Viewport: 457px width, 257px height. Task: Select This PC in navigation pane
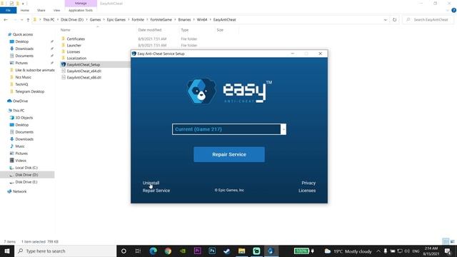pos(19,111)
